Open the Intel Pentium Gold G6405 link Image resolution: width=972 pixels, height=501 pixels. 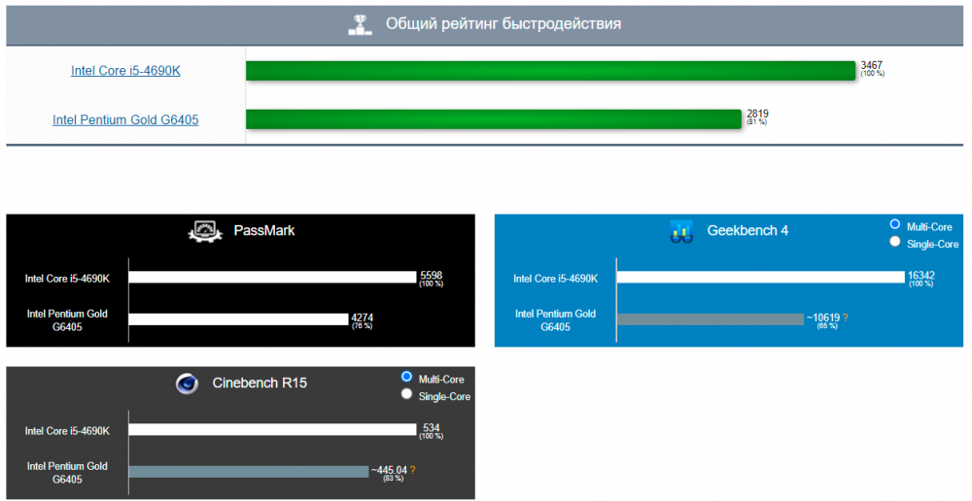(123, 119)
